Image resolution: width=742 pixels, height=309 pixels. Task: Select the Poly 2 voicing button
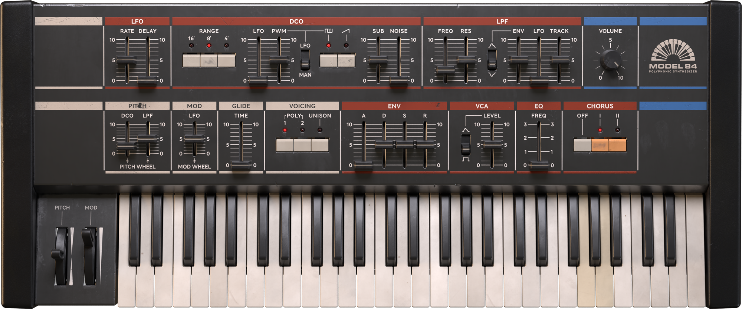pos(302,145)
